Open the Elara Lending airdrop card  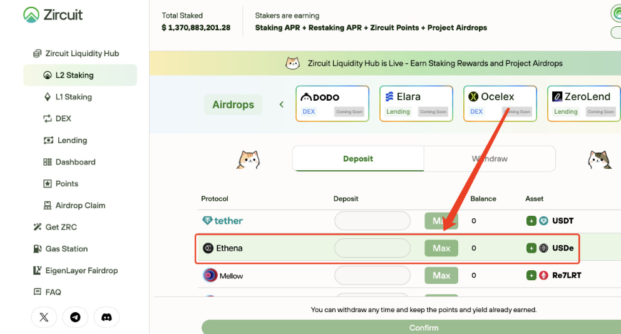click(x=416, y=104)
